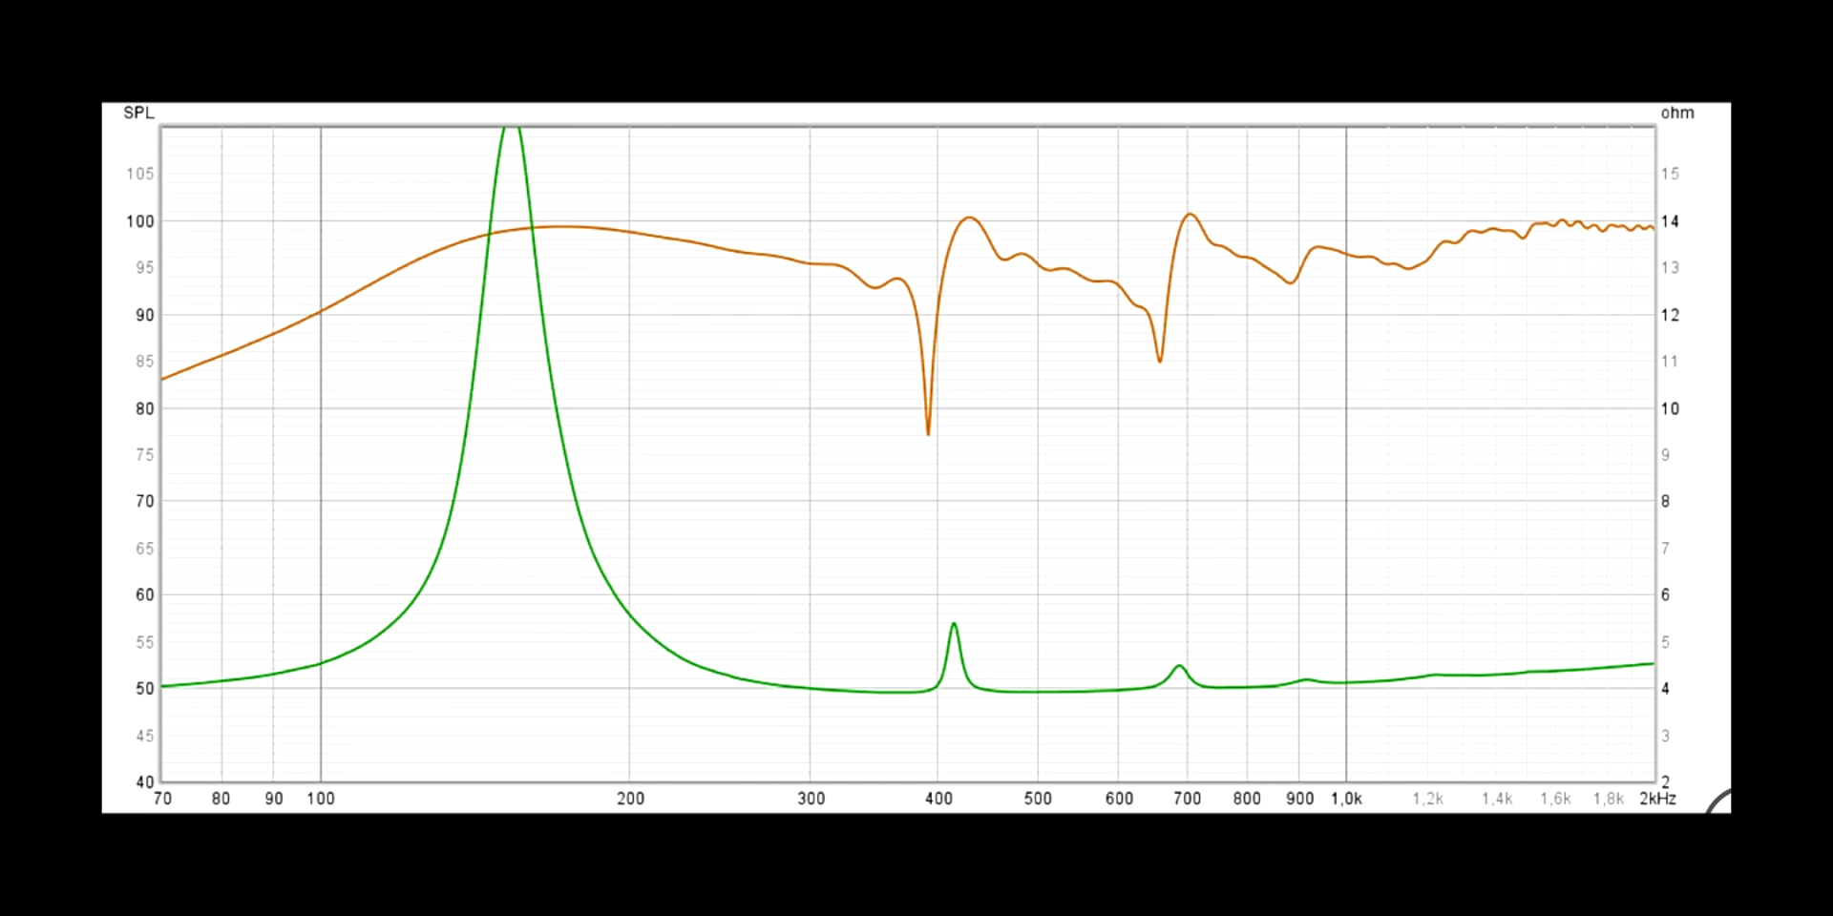Click the 15 label on ohm axis
This screenshot has width=1833, height=916.
click(1669, 174)
